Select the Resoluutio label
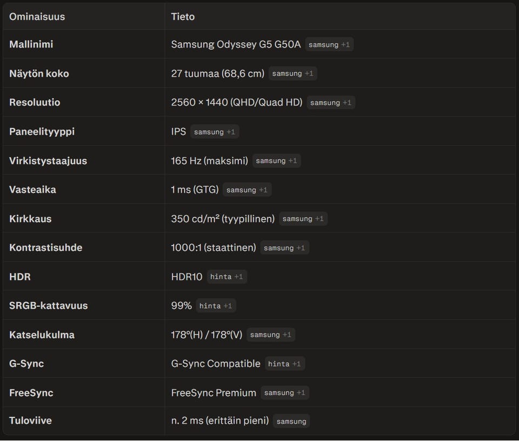519x441 pixels. click(x=35, y=103)
